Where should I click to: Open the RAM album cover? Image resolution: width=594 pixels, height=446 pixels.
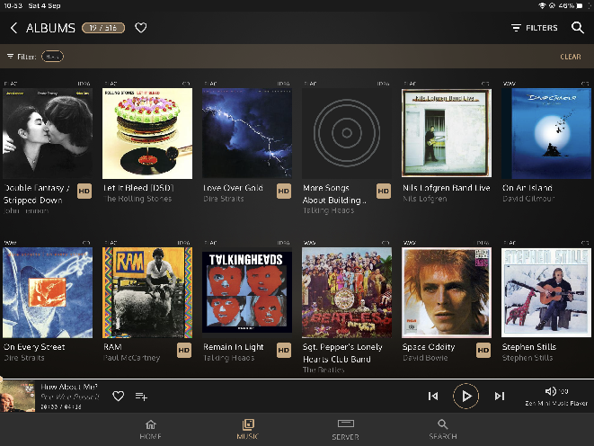click(147, 292)
